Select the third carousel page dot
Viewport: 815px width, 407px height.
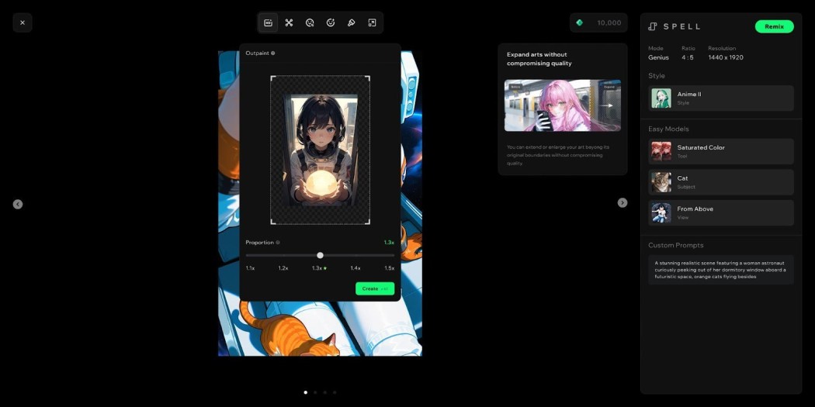coord(325,392)
